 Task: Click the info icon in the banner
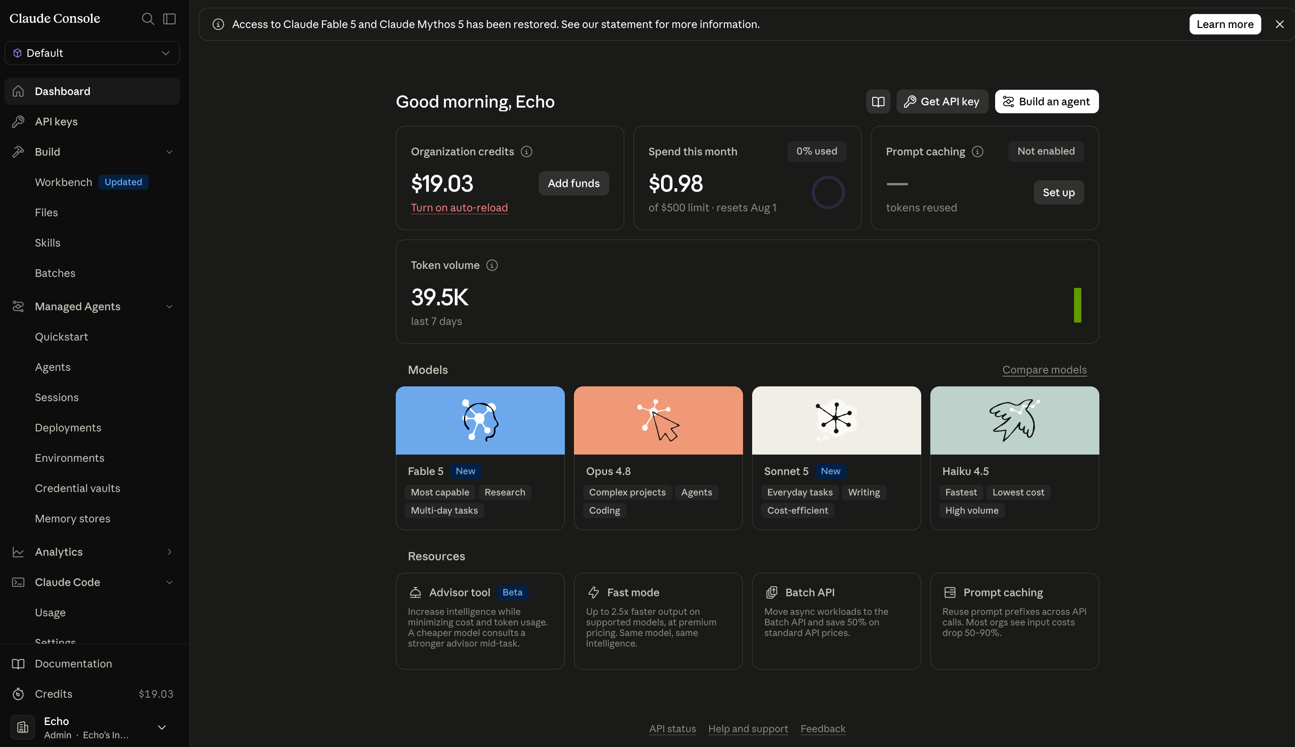coord(218,24)
